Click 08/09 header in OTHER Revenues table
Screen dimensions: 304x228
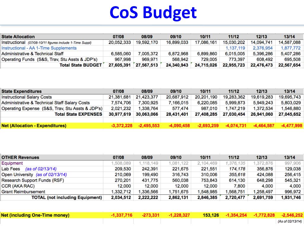[x=147, y=157]
